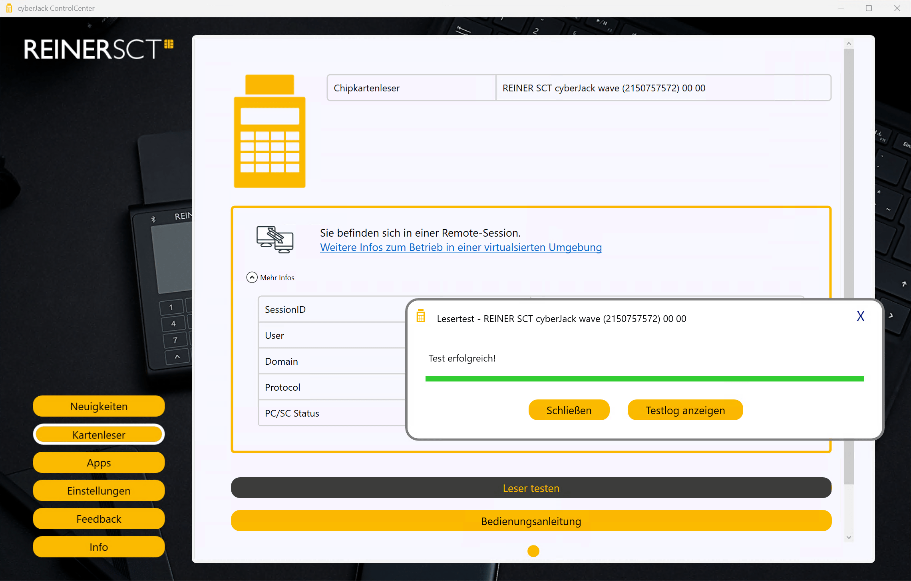Open the virtualized environment info link

(460, 247)
